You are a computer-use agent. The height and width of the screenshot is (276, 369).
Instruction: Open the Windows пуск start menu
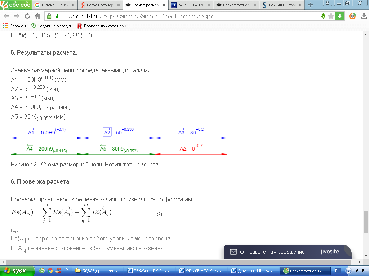[17, 271]
